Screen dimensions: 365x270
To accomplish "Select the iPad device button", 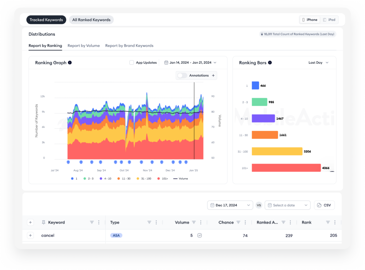I will click(x=329, y=20).
